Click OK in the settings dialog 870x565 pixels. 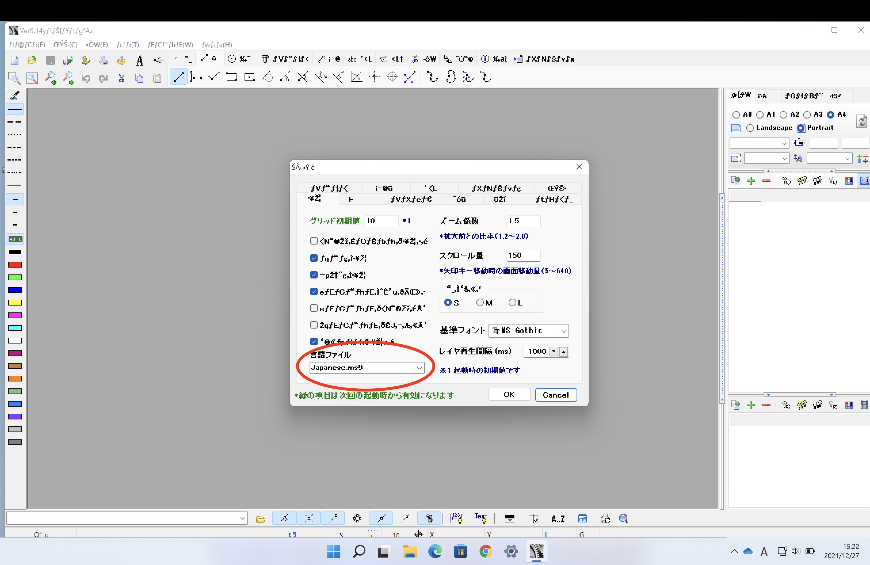coord(509,395)
